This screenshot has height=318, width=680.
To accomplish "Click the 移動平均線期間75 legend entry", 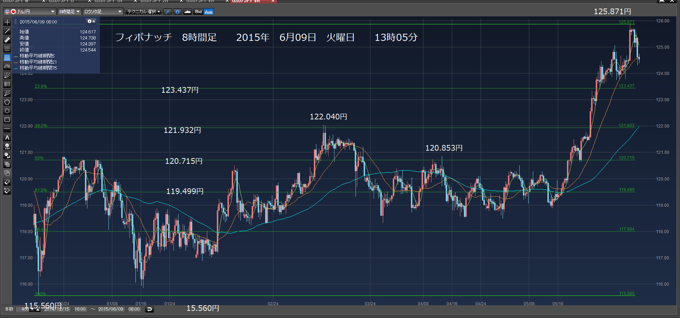I will 38,68.
